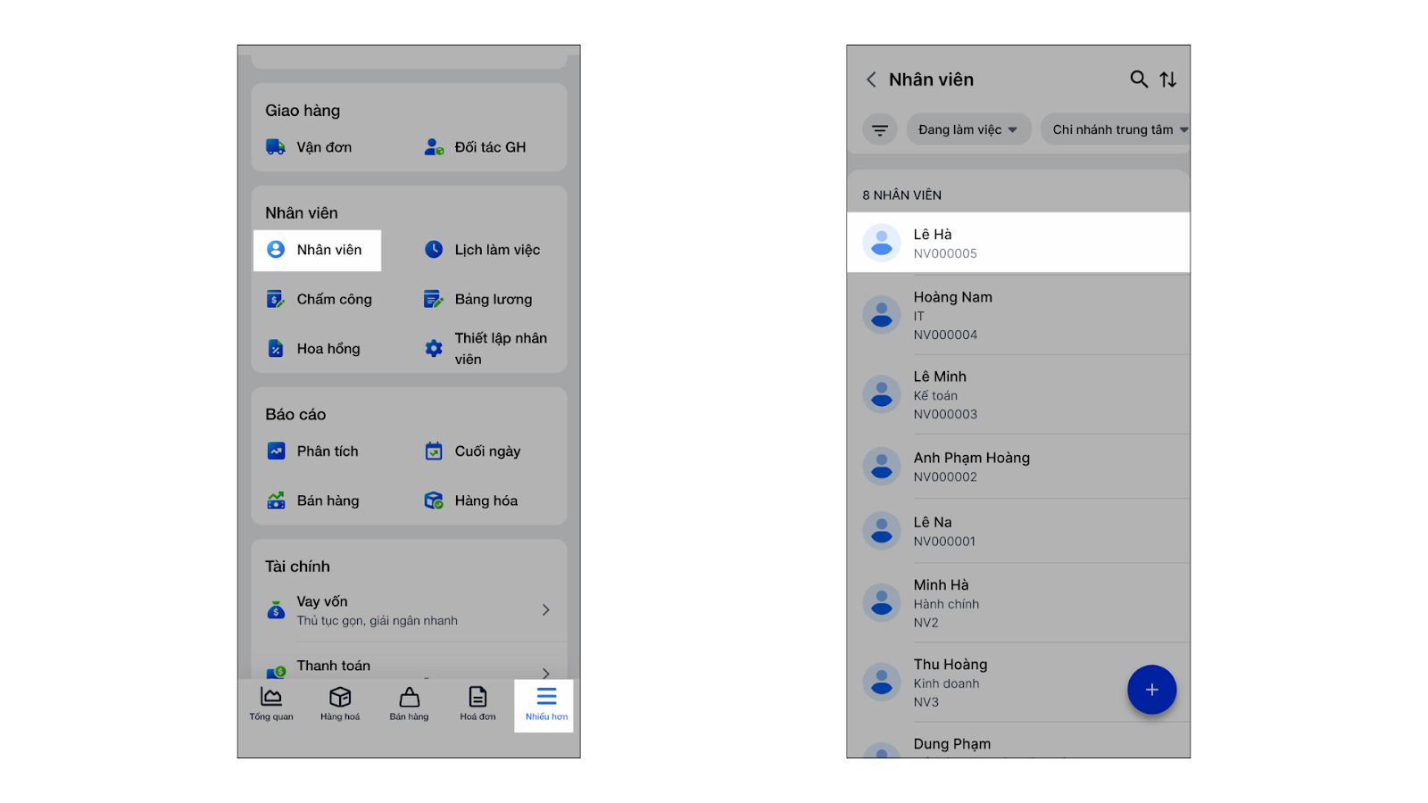Screen dimensions: 1428x803
Task: Select employee Lê Hà NV000005
Action: 1018,243
